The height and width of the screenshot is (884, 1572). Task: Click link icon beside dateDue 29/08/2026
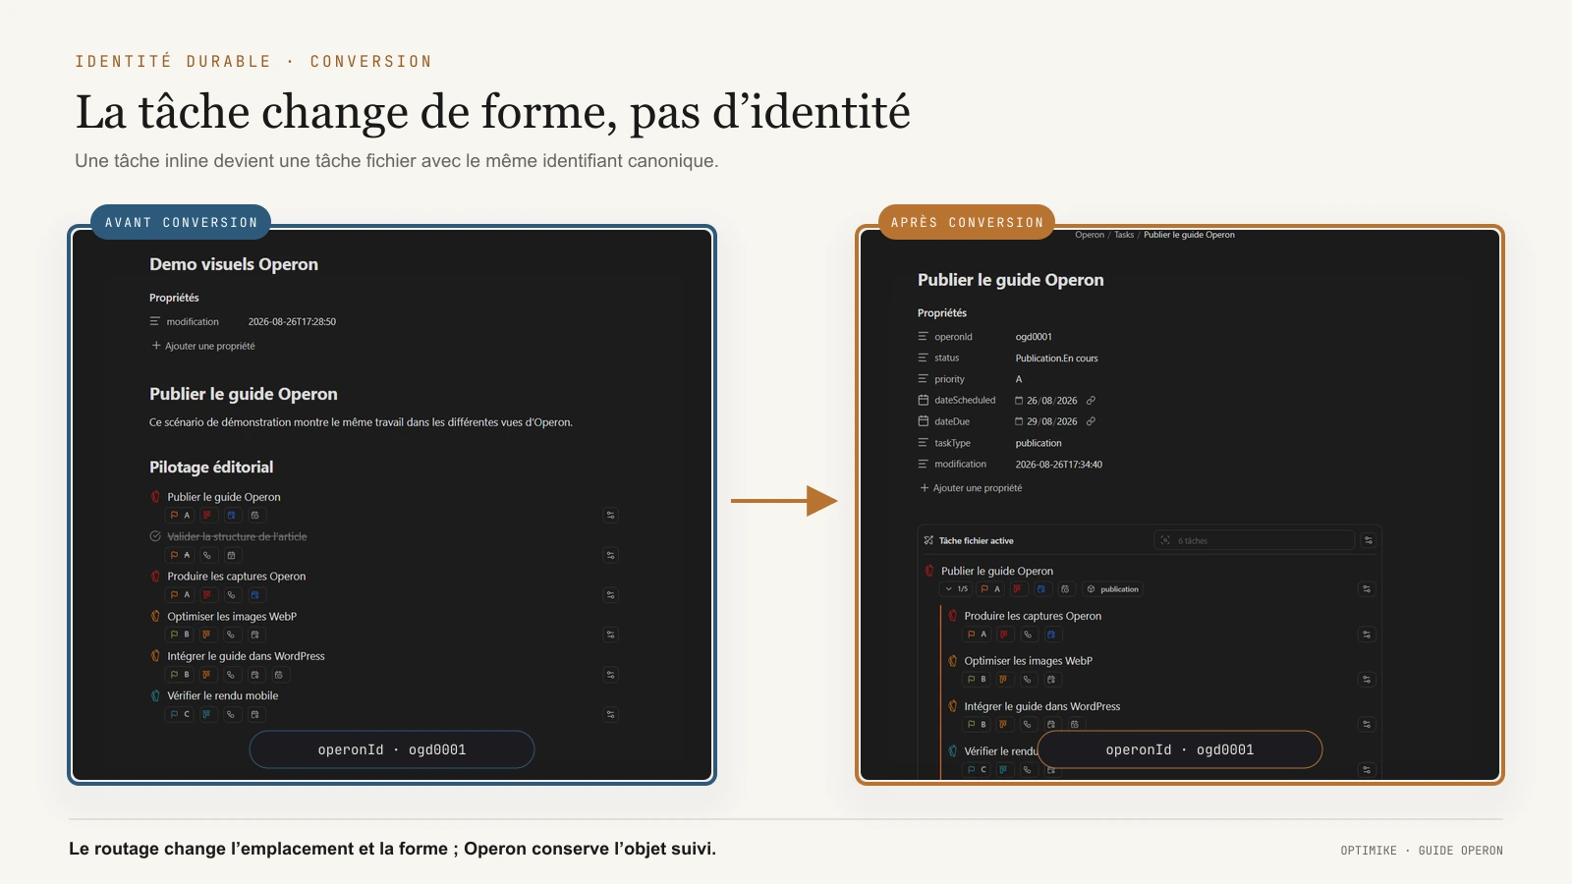pos(1091,421)
